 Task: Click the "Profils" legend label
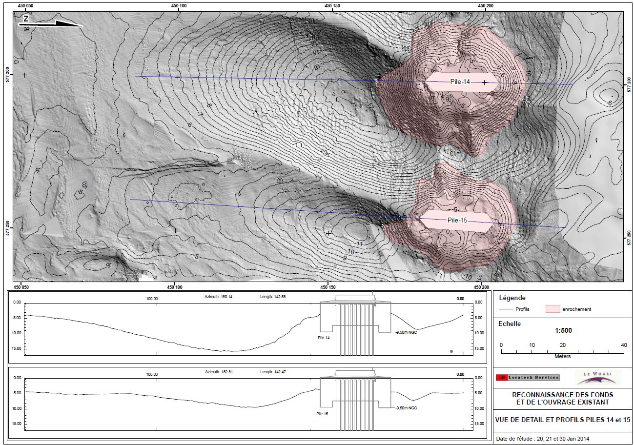523,309
